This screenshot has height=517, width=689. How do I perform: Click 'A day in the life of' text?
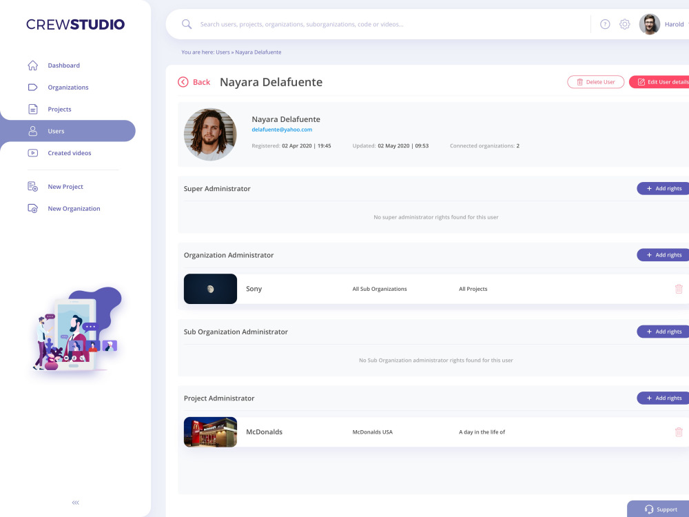tap(482, 432)
